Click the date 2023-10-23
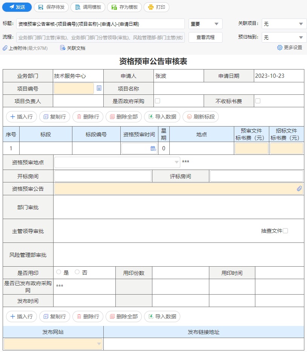The height and width of the screenshot is (352, 307). click(x=270, y=76)
